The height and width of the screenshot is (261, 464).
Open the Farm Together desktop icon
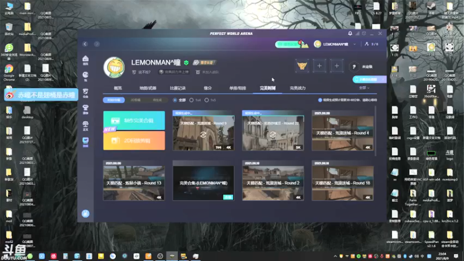413,198
